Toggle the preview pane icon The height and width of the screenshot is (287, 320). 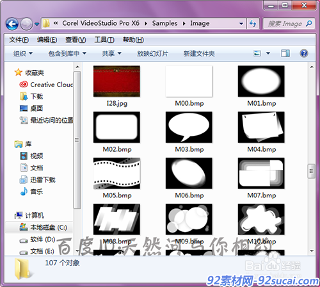[x=285, y=53]
